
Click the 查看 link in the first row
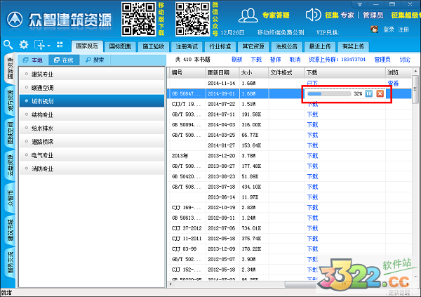click(x=393, y=83)
